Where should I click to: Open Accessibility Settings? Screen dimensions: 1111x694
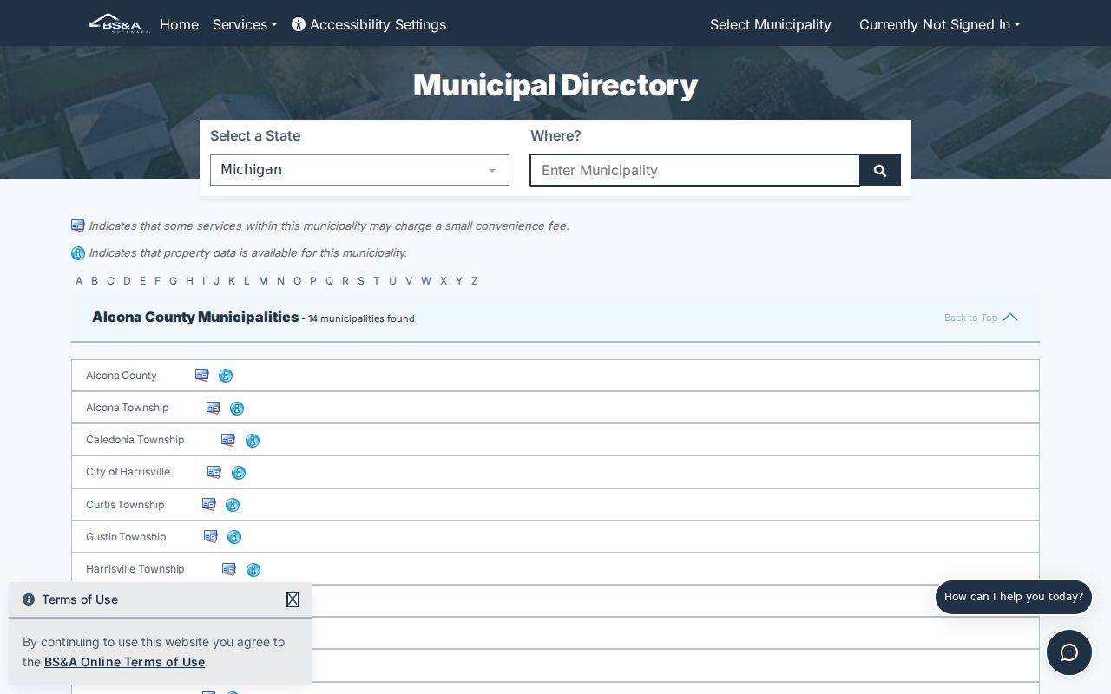click(x=369, y=24)
